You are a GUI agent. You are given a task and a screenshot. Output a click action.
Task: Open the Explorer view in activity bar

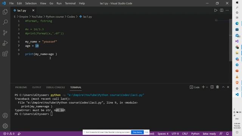coord(5,12)
